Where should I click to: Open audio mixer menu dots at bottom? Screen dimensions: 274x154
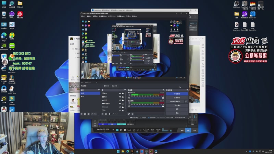click(x=133, y=114)
